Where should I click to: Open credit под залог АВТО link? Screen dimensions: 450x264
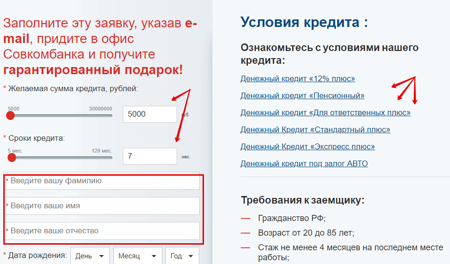[304, 163]
